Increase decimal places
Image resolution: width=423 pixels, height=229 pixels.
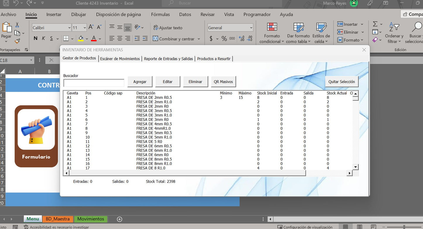click(242, 38)
